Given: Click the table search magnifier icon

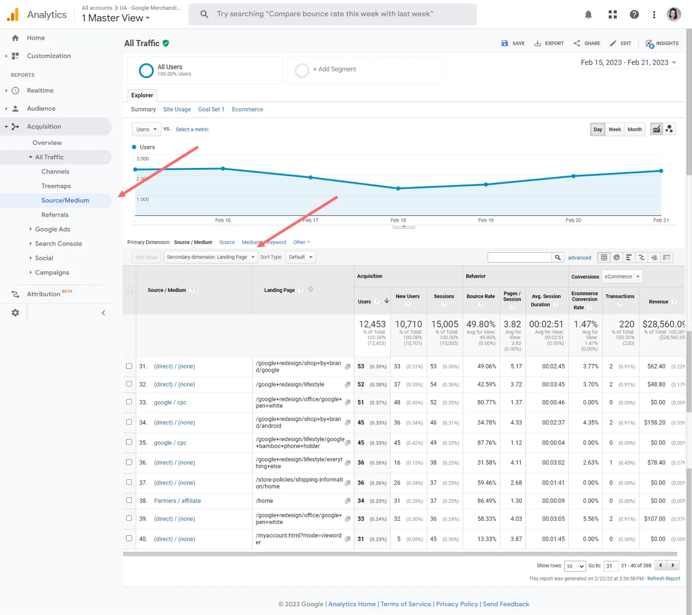Looking at the screenshot, I should 558,257.
